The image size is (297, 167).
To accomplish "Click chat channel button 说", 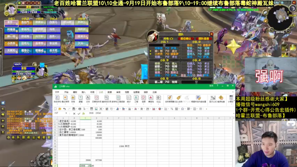I will [x=13, y=137].
